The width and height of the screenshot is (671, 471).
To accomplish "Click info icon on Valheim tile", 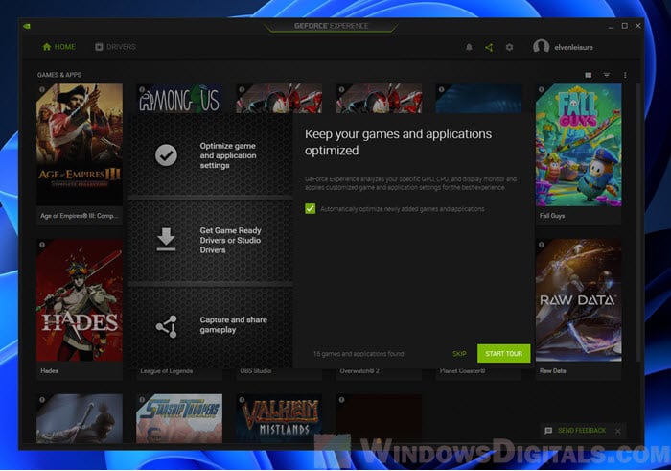I will coord(242,399).
